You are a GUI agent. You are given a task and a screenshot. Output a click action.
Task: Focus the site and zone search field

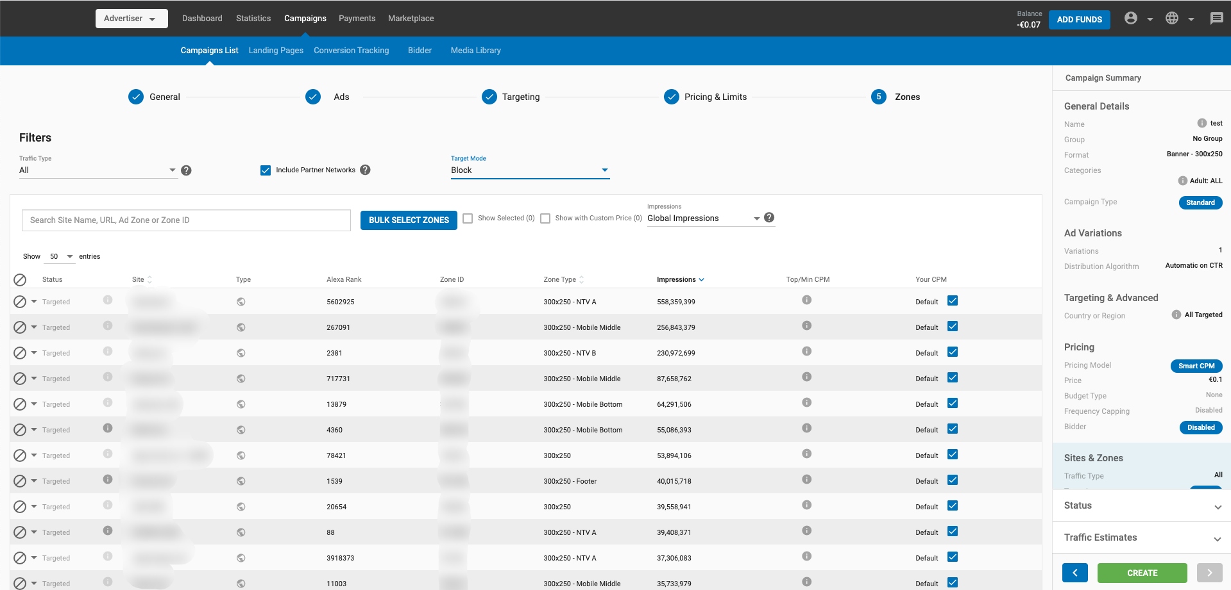click(x=186, y=220)
